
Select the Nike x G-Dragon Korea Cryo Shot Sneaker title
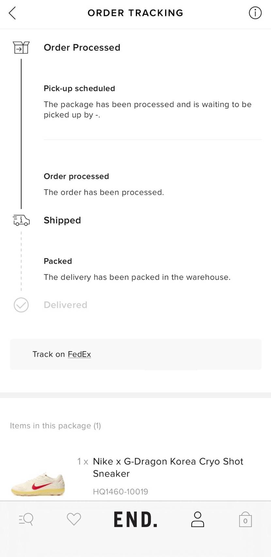(168, 467)
